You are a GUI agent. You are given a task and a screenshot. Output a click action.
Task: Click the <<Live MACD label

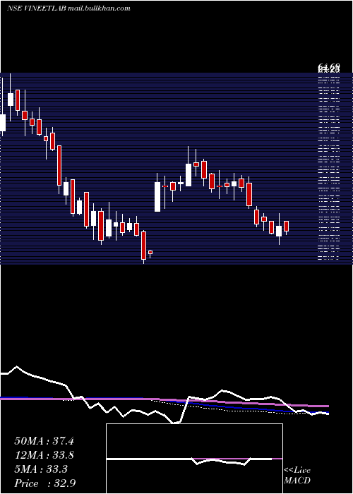[297, 475]
